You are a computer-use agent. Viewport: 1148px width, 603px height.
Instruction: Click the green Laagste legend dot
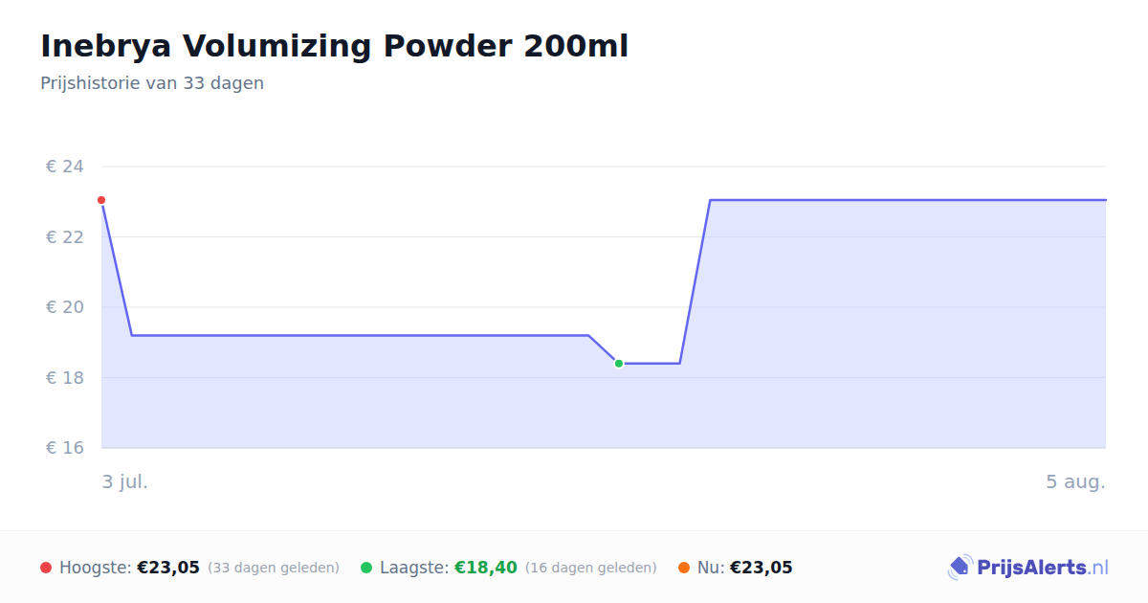point(366,568)
